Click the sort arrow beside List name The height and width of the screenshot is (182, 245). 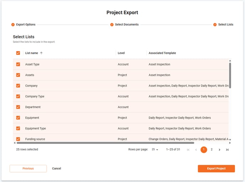(x=41, y=53)
